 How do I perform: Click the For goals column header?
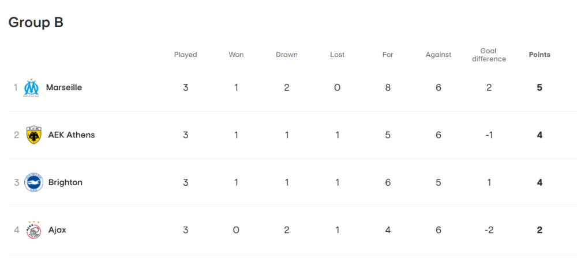[388, 55]
